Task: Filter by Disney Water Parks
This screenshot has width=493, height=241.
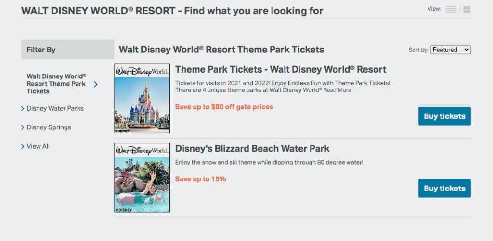Action: coord(55,108)
